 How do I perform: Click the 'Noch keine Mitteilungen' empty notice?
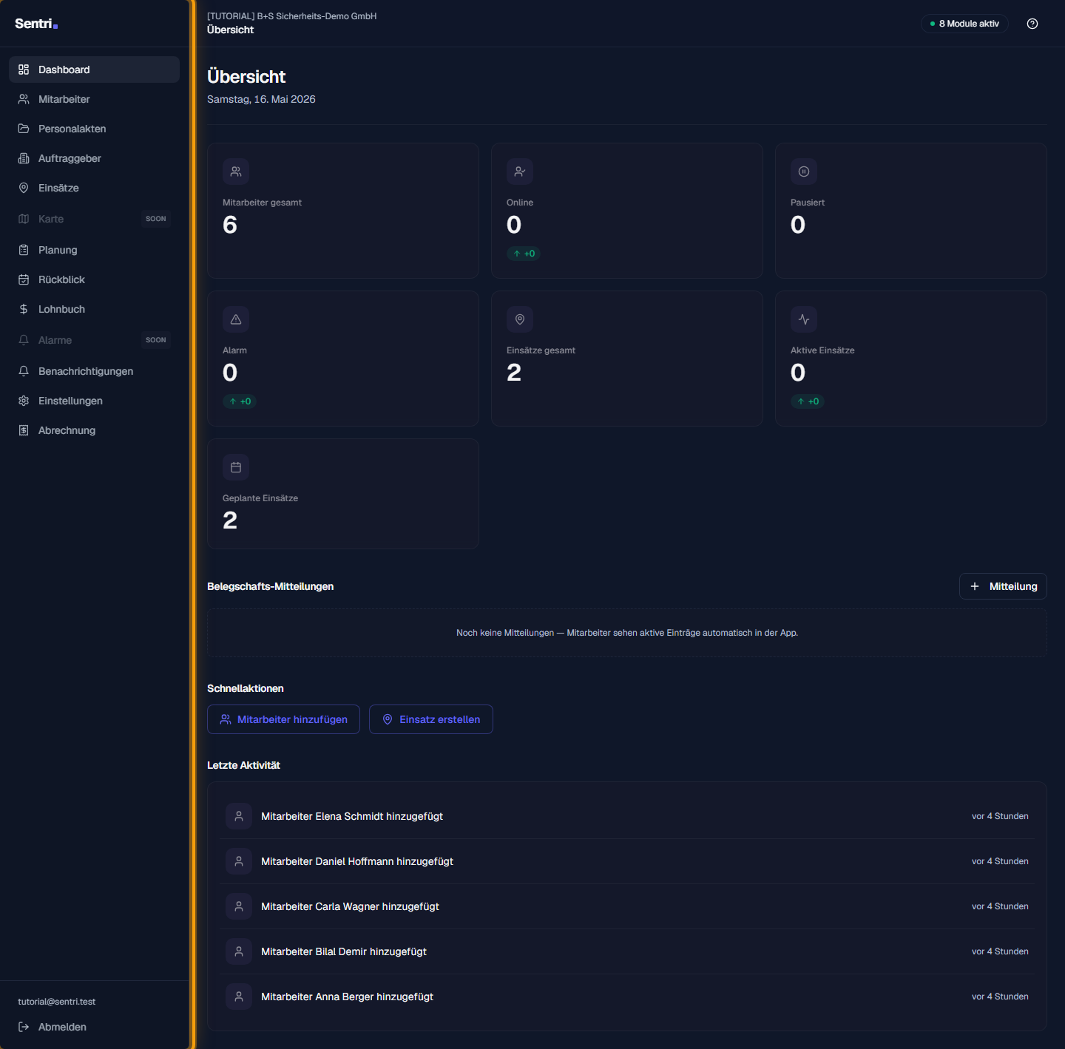627,633
